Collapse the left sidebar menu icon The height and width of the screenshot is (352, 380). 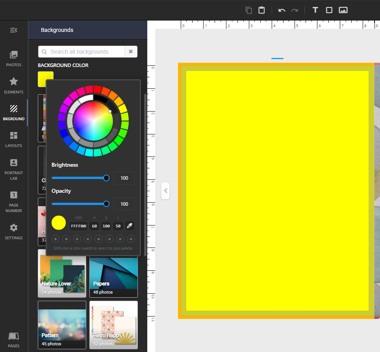pyautogui.click(x=13, y=30)
